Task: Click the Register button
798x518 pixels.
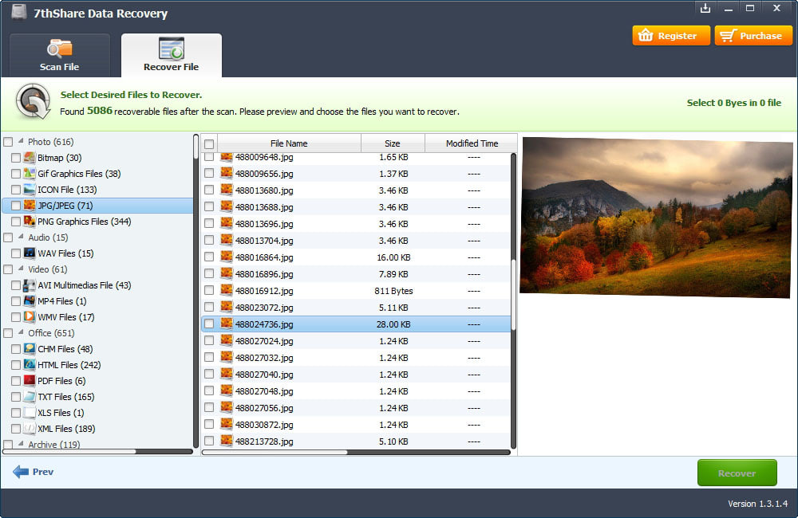Action: click(x=671, y=36)
